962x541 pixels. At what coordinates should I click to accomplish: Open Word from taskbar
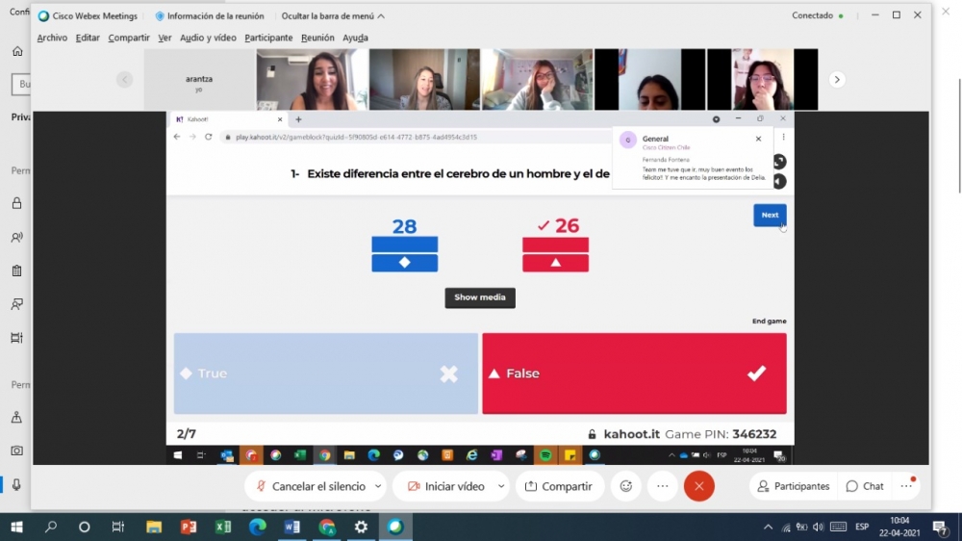(292, 527)
